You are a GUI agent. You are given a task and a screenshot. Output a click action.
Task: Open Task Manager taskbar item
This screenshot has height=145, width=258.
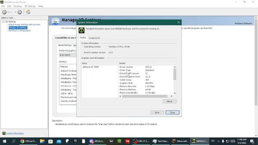pos(160,141)
